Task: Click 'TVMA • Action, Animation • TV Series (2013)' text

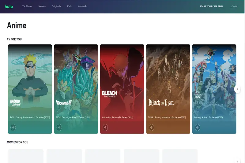Action: coord(167,117)
